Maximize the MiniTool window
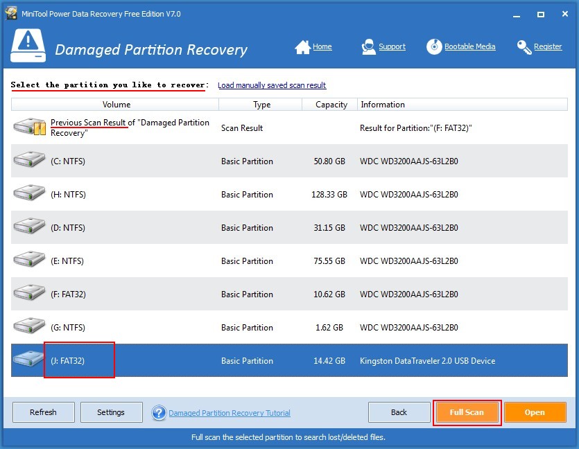The image size is (579, 449). pos(541,15)
